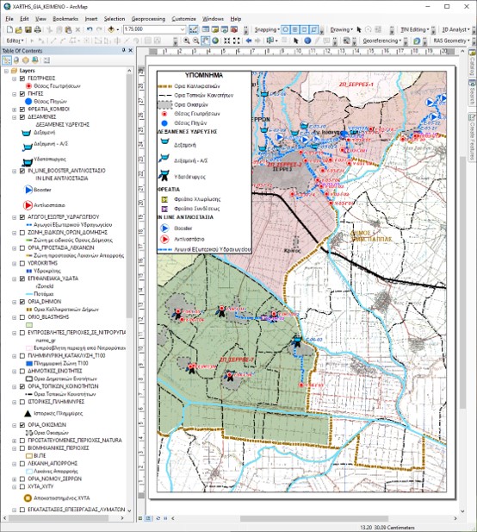Click blue Θέσεις Πηγών symbol swatch
477x532 pixels.
28,102
